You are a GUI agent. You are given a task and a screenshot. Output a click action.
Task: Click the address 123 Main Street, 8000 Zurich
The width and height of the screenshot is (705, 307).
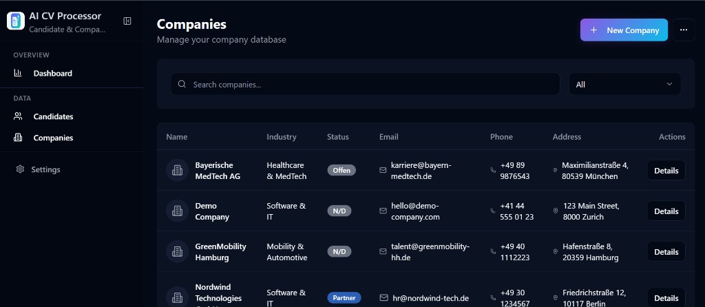[x=591, y=211]
